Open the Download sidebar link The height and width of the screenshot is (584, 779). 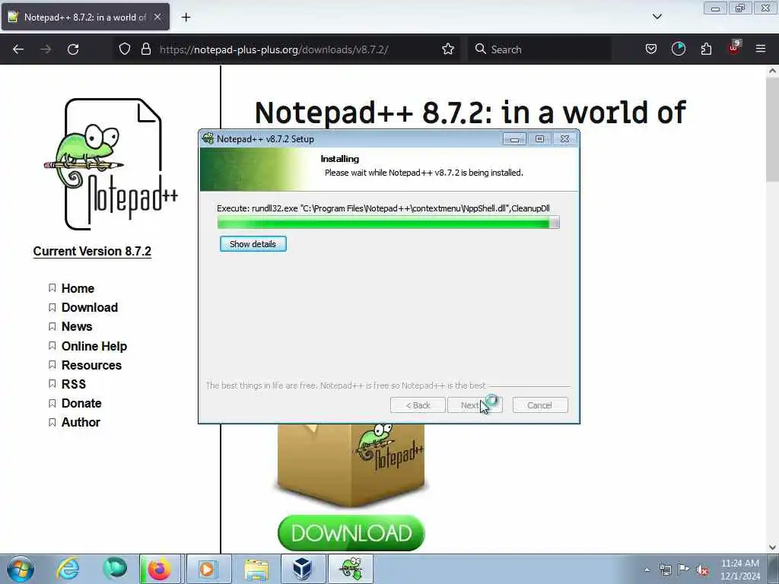point(90,307)
